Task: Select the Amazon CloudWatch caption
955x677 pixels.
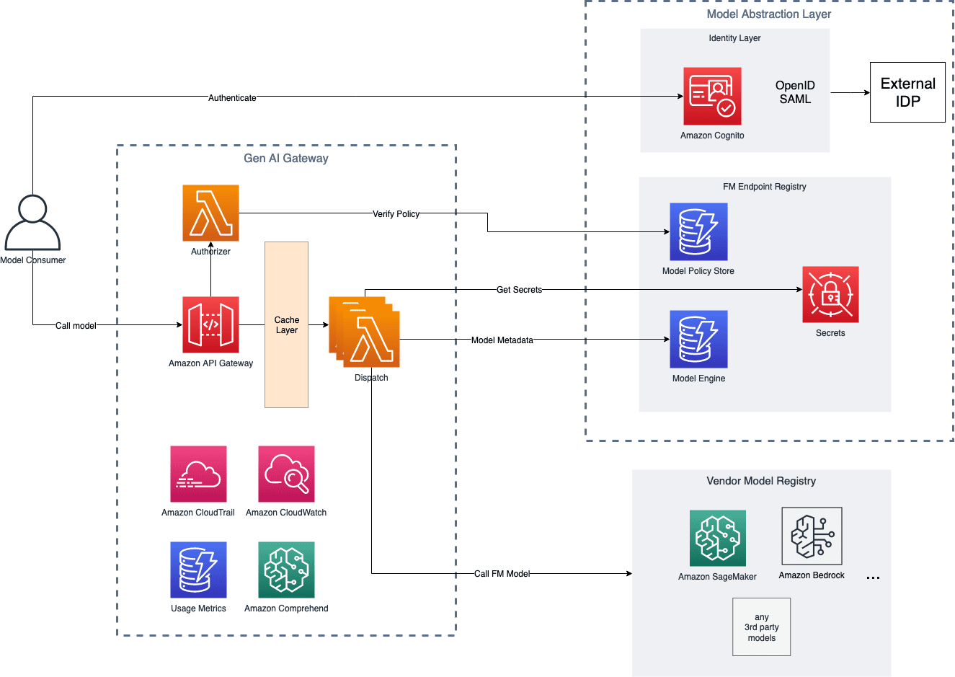Action: [286, 513]
